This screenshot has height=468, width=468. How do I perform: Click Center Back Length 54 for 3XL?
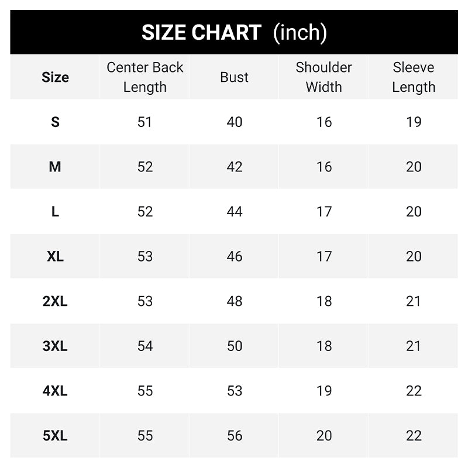click(145, 346)
